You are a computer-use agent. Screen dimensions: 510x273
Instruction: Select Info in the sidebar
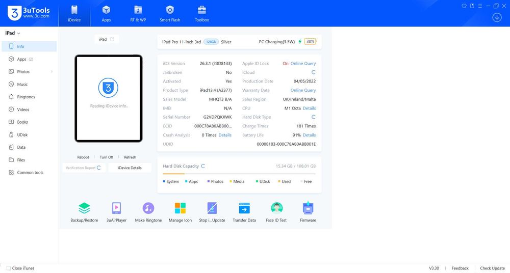29,46
